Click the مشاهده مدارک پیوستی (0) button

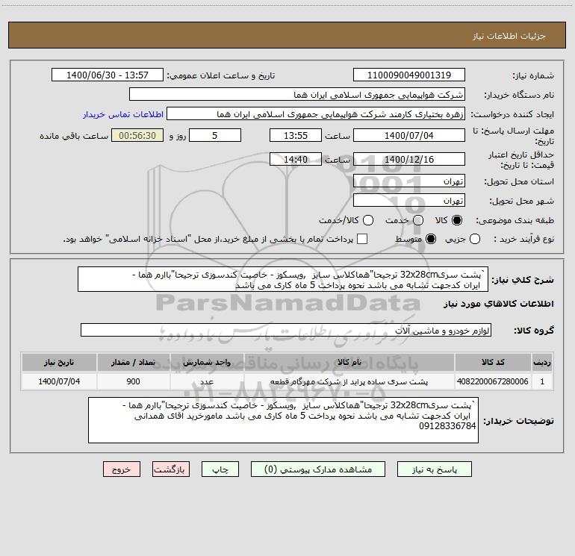(318, 469)
